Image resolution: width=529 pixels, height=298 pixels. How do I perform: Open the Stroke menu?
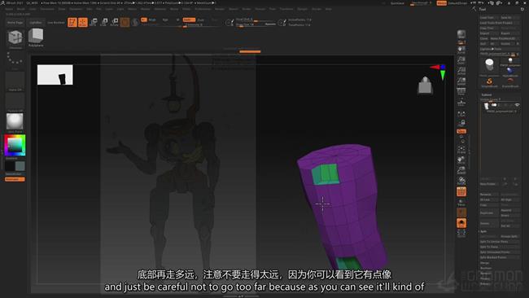tap(247, 9)
